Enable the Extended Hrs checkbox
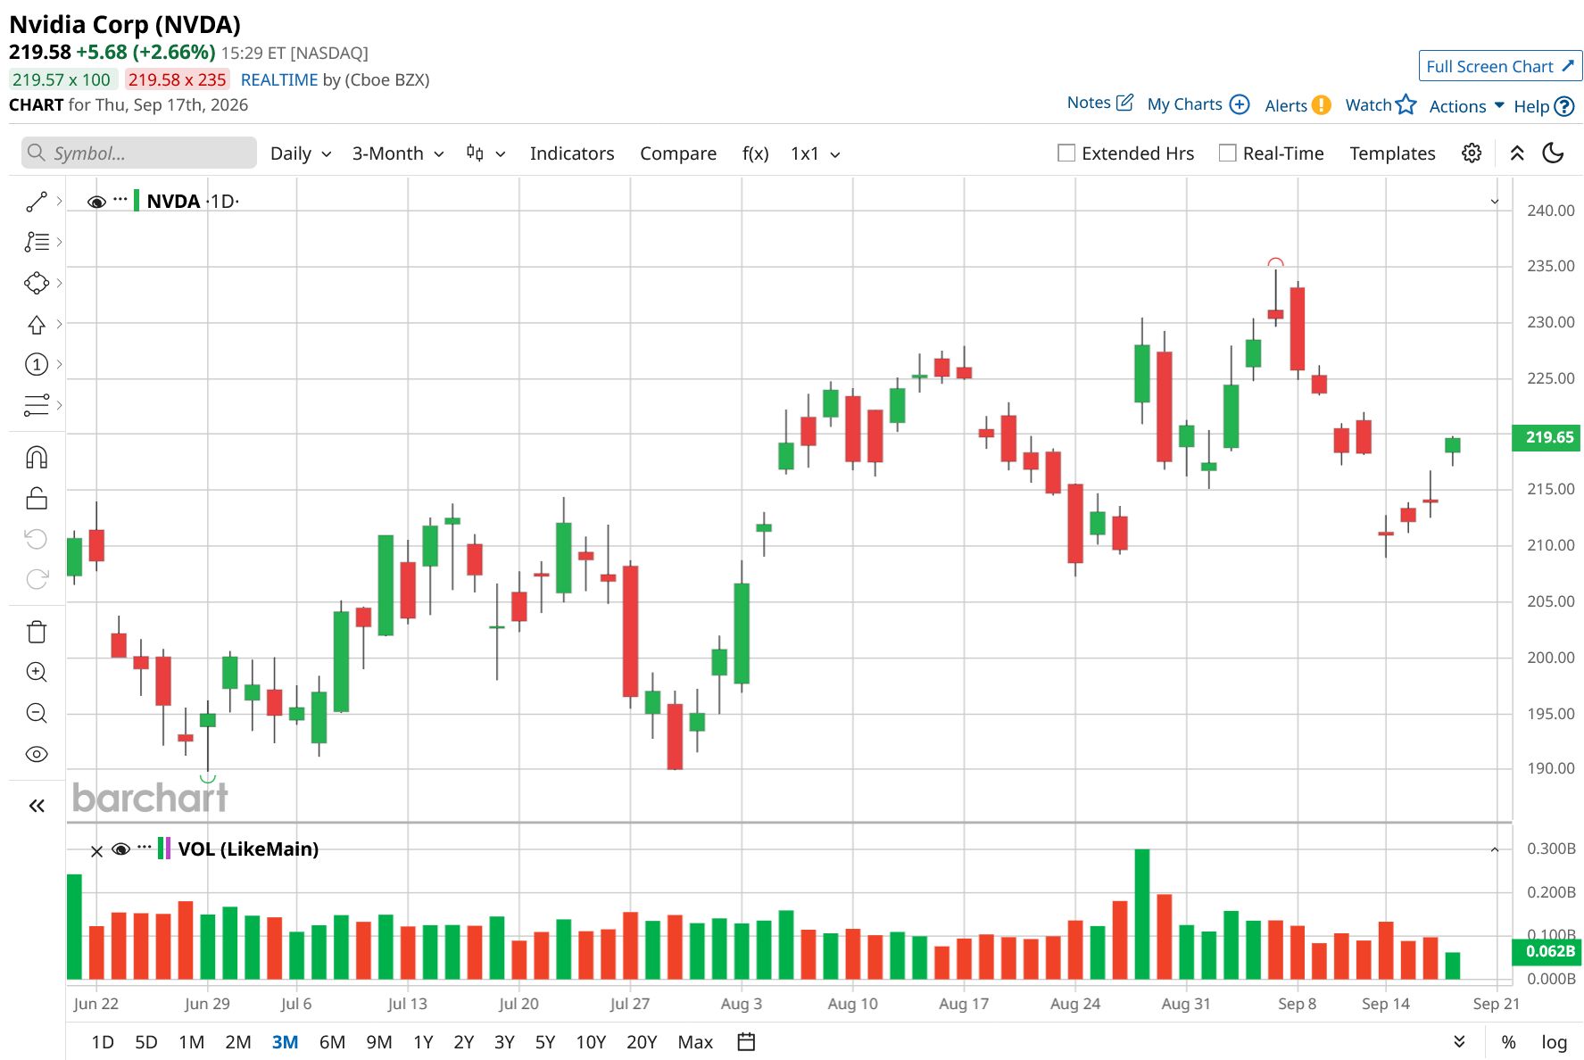The image size is (1584, 1060). click(x=1066, y=153)
